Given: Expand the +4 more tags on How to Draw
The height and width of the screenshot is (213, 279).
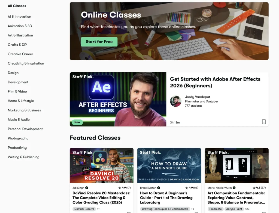Looking at the screenshot, I should pos(193,209).
